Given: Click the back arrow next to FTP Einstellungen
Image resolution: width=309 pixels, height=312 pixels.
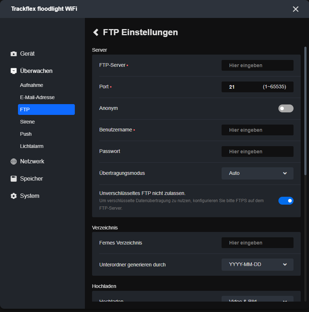Looking at the screenshot, I should (x=96, y=32).
